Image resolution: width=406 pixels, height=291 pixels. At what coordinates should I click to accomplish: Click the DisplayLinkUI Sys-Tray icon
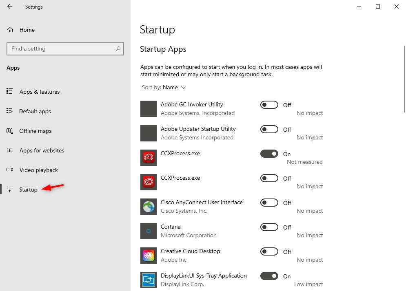point(149,280)
